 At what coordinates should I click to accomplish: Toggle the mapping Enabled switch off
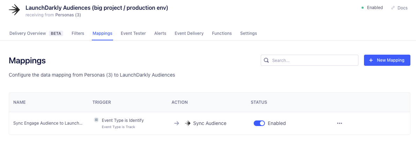pos(259,123)
